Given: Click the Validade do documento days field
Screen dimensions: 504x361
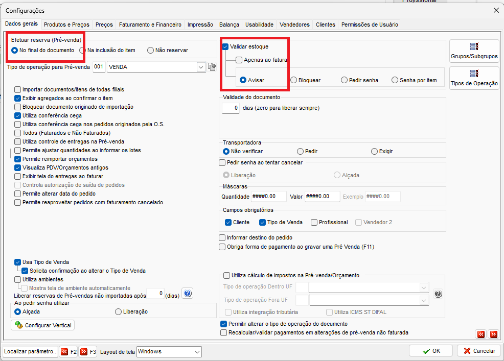Looking at the screenshot, I should click(x=231, y=108).
